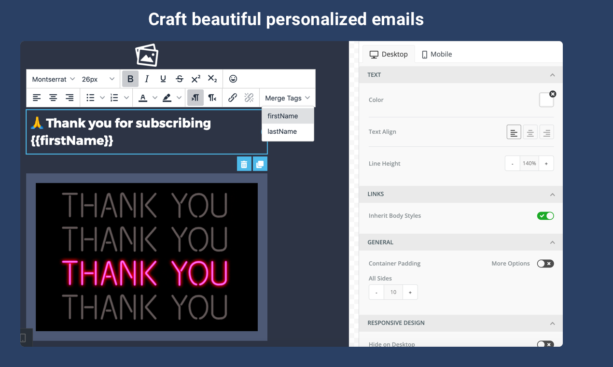
Task: Set Text Align to center
Action: pos(530,132)
